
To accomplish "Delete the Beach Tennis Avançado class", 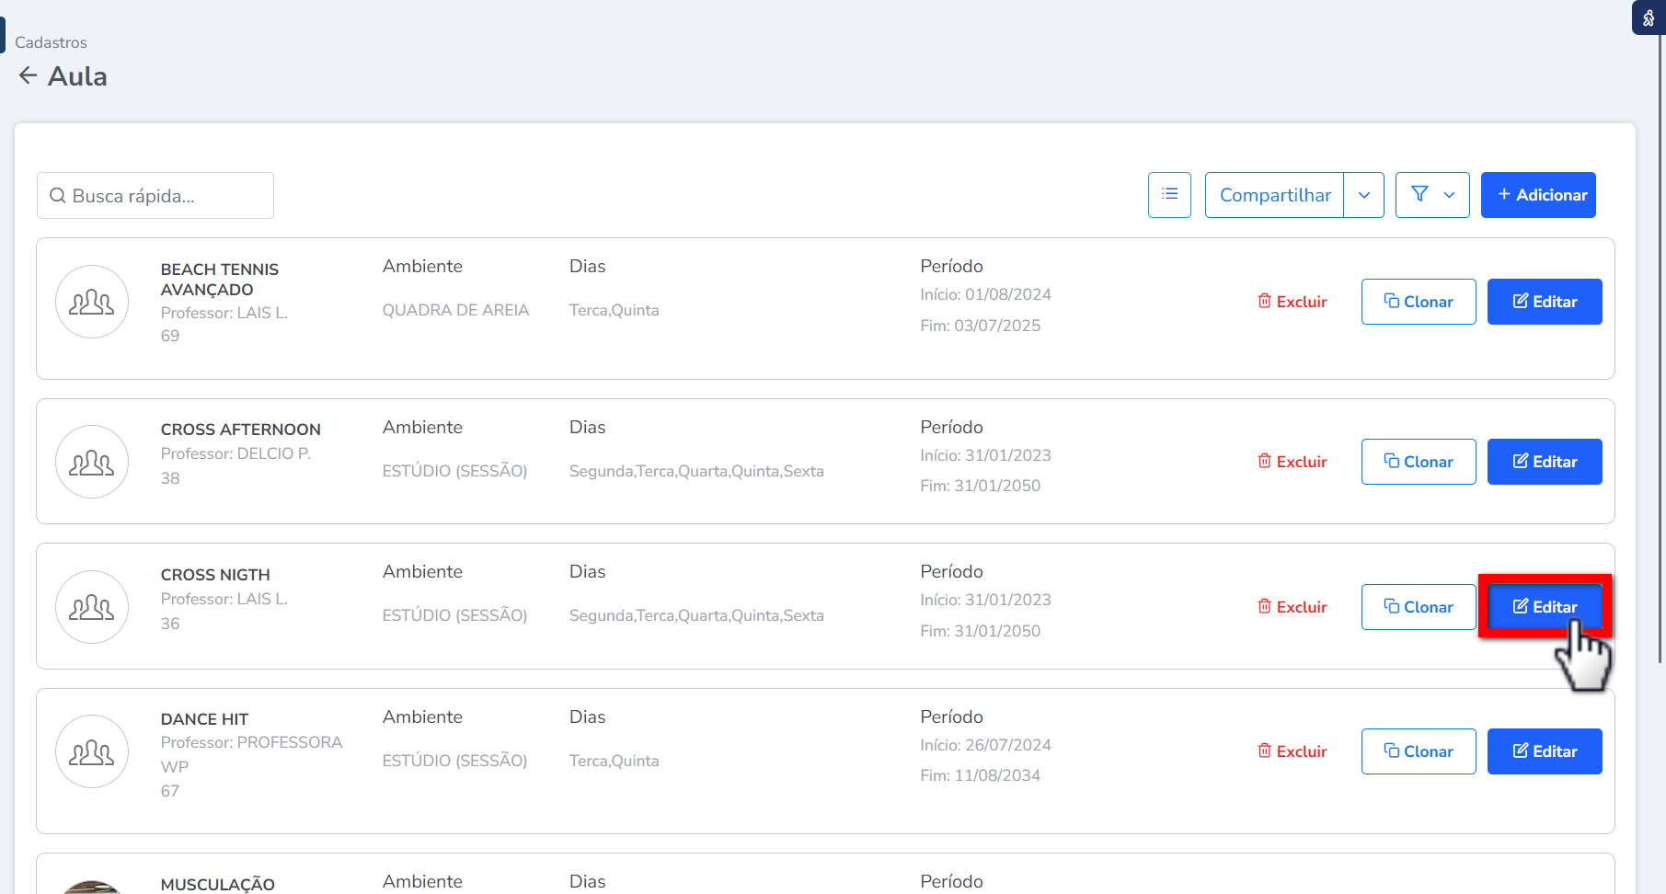I will coord(1292,302).
